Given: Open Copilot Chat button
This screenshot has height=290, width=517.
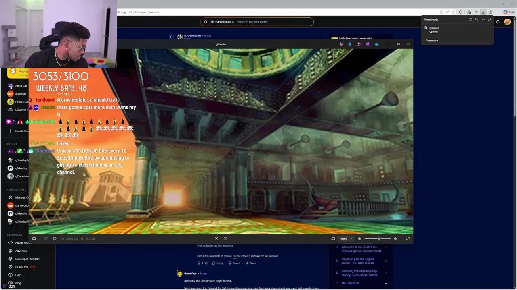Looking at the screenshot, I should coord(509,12).
